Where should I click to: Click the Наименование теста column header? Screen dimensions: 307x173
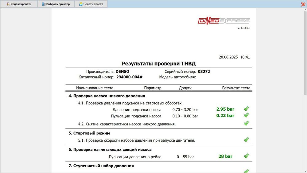pos(95,88)
